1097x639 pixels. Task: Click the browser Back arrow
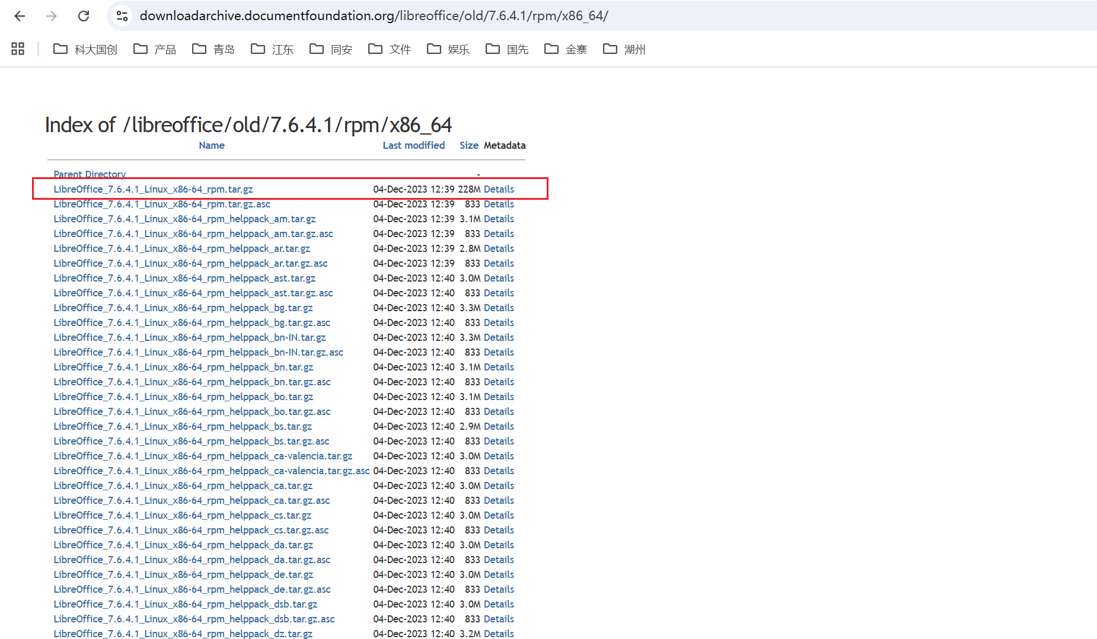20,16
